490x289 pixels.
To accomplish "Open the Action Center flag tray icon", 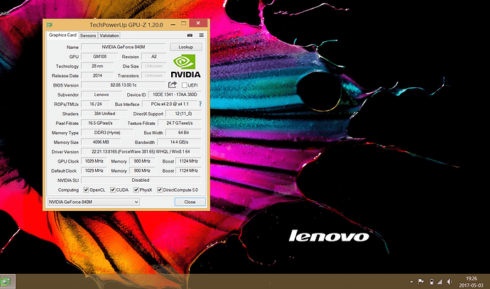I will coord(421,281).
